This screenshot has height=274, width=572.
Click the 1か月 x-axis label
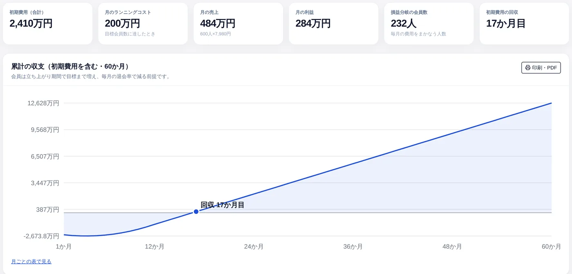[x=64, y=247]
